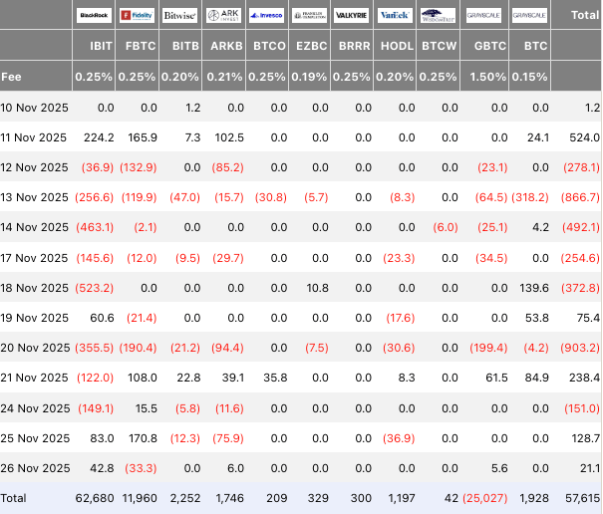Click the VanEck logo
Viewport: 603px width, 514px height.
[x=395, y=15]
